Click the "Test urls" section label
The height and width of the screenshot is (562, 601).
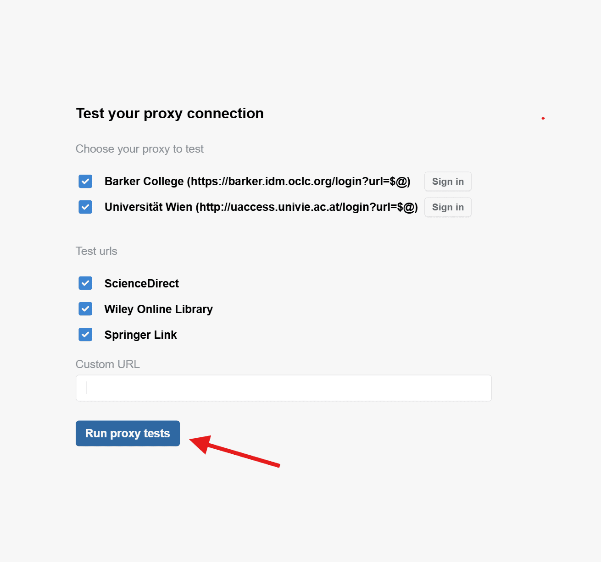point(96,251)
